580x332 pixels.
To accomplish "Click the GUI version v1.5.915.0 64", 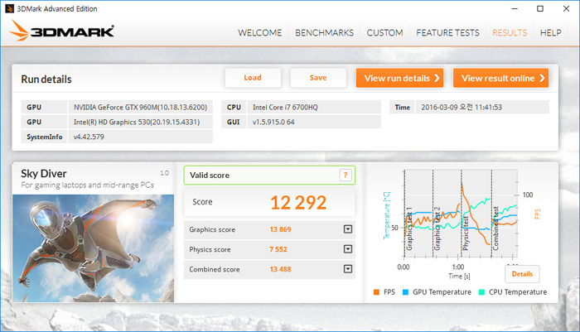I will (x=314, y=122).
